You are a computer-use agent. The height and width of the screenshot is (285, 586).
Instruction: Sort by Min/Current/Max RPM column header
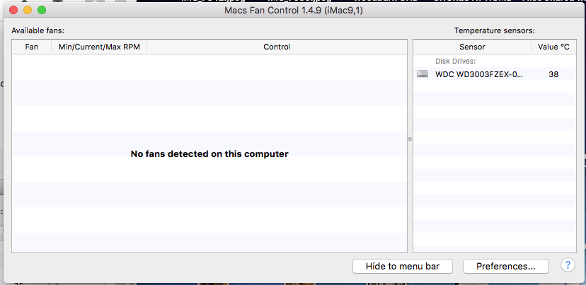[99, 47]
